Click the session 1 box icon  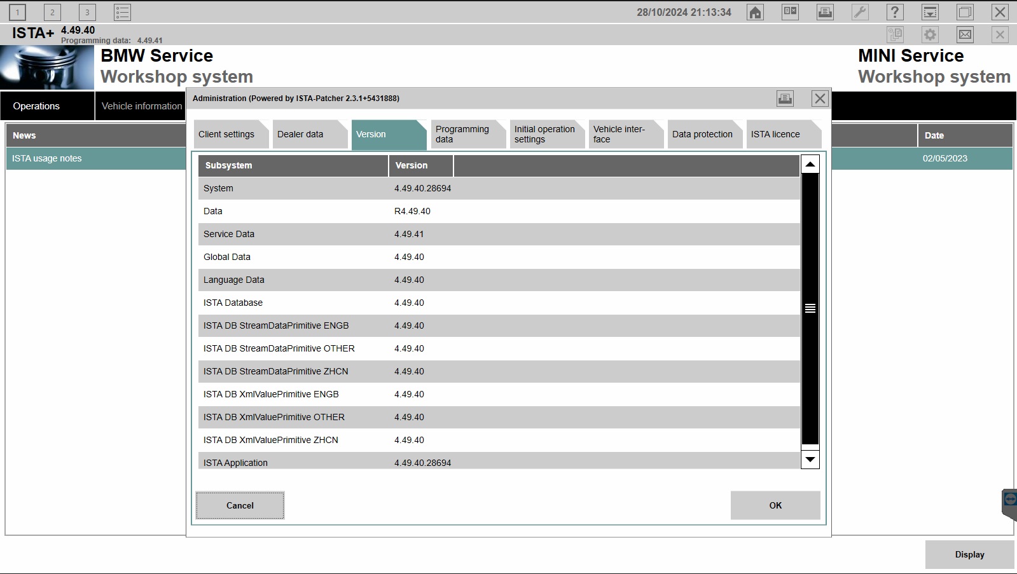coord(17,12)
